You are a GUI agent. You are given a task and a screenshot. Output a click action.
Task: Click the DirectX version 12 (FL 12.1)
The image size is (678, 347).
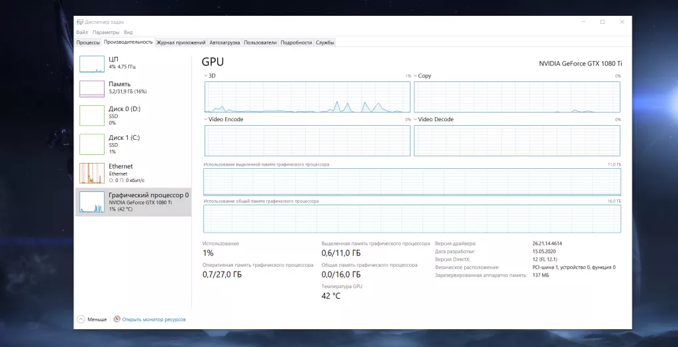pyautogui.click(x=546, y=259)
